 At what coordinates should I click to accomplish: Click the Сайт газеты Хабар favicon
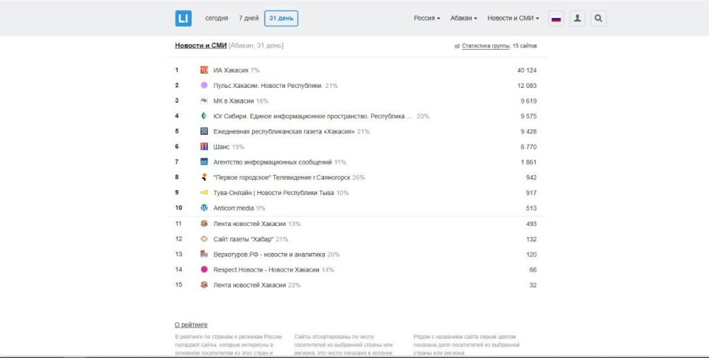click(204, 239)
